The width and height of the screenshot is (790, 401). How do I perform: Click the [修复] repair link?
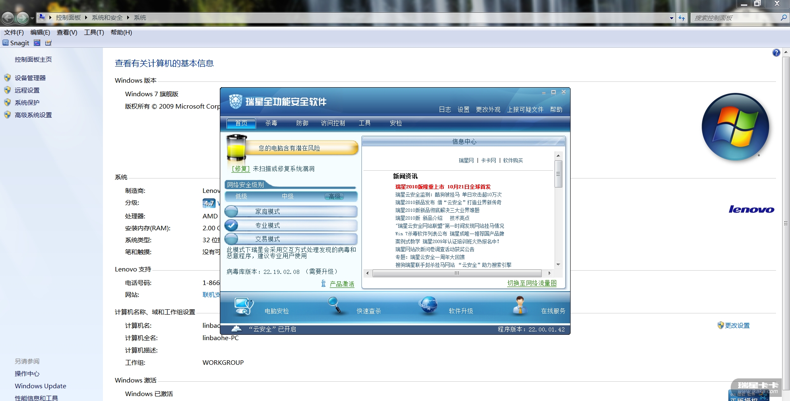point(240,169)
